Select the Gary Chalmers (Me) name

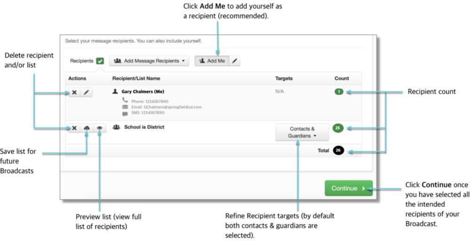(143, 91)
